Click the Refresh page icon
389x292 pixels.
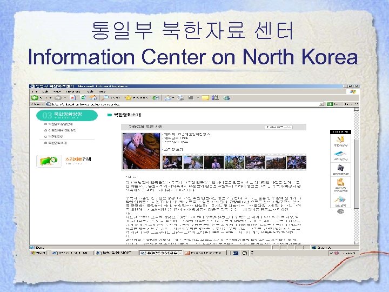coord(83,98)
